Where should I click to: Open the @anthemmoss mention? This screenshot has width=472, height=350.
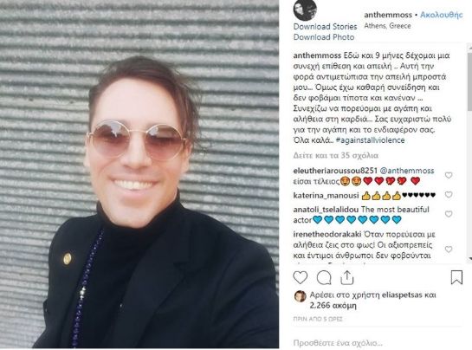pos(407,171)
